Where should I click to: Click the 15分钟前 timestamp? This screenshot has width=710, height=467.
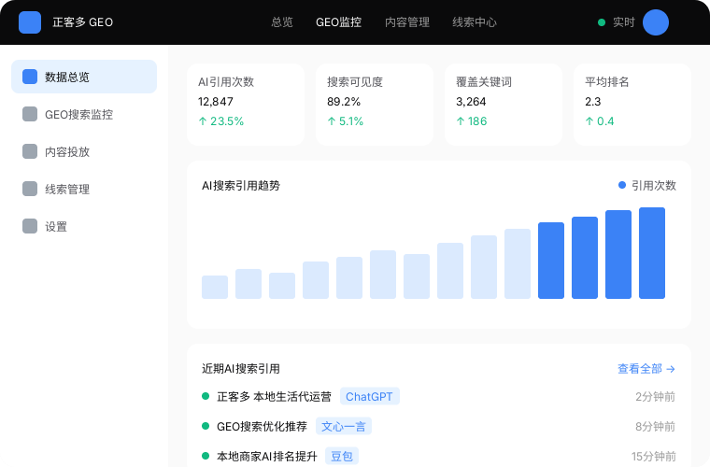(x=653, y=457)
